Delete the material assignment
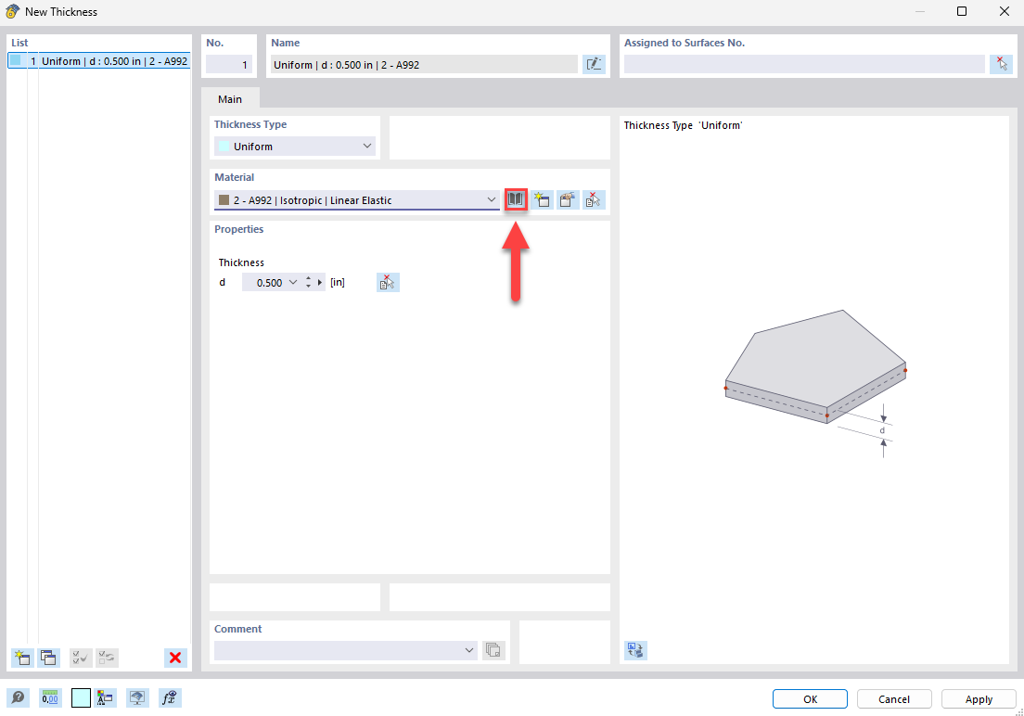Screen dimensions: 1024x716 [x=593, y=199]
